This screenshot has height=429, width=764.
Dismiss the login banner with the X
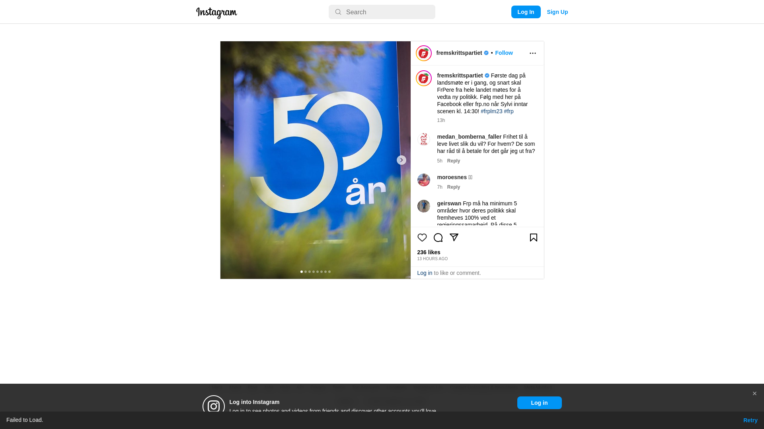754,394
